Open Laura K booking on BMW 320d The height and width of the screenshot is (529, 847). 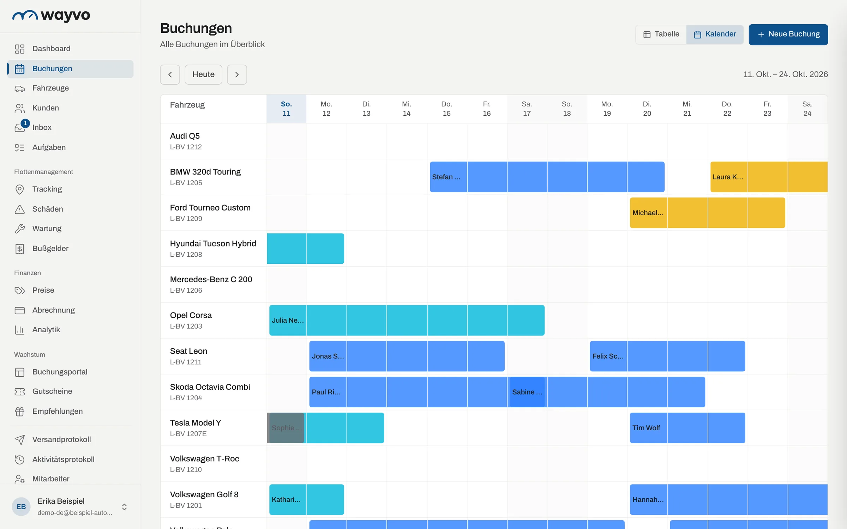coord(769,177)
